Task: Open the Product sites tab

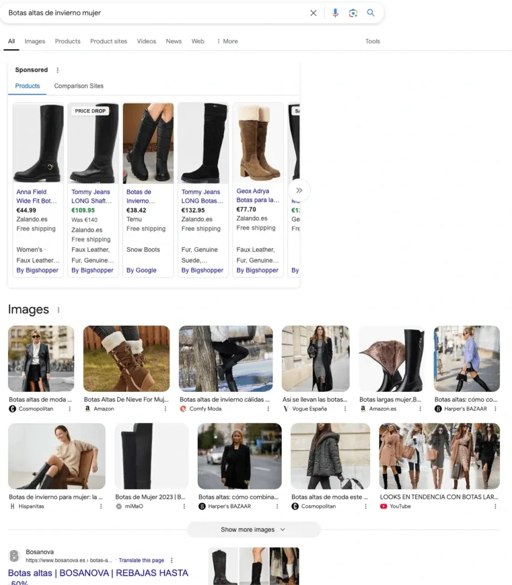Action: [x=109, y=41]
